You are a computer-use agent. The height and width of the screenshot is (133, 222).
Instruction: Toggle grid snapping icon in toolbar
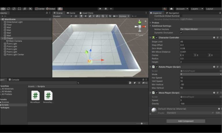(60, 9)
